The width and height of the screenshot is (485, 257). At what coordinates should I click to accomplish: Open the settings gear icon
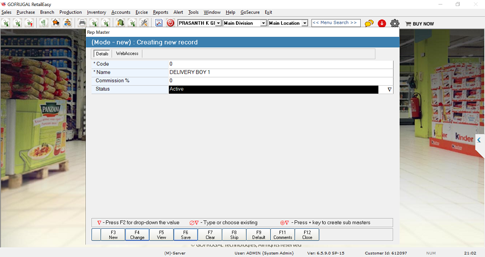point(395,23)
